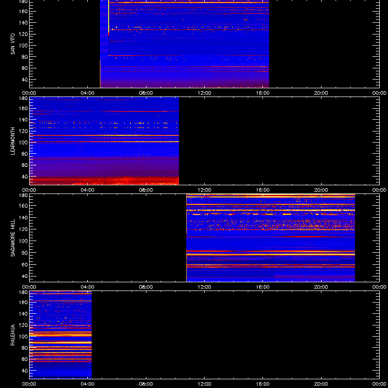The height and width of the screenshot is (388, 388).
Task: Click the LEARMONTH station label
Action: pos(13,141)
